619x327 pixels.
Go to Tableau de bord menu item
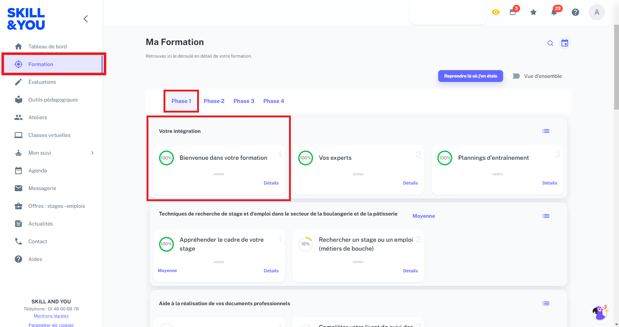48,47
